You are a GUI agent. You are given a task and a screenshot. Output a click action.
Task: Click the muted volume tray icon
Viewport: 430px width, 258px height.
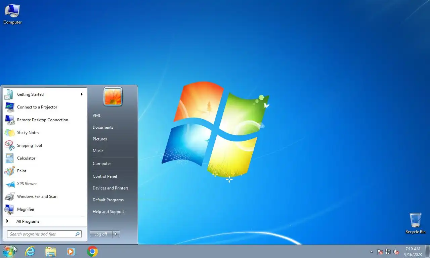click(x=396, y=252)
